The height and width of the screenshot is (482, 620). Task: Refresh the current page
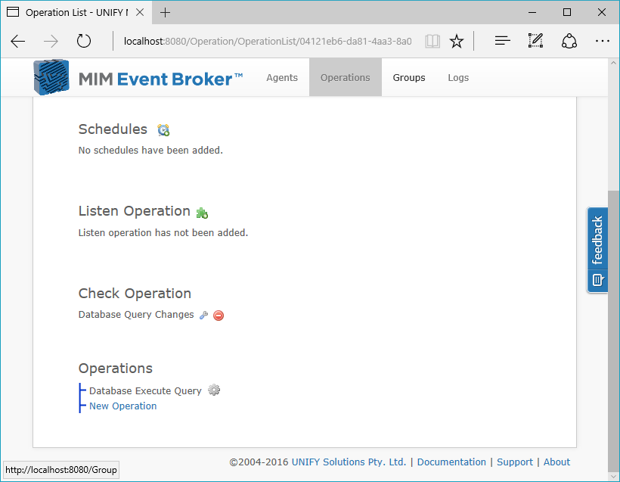click(x=84, y=41)
